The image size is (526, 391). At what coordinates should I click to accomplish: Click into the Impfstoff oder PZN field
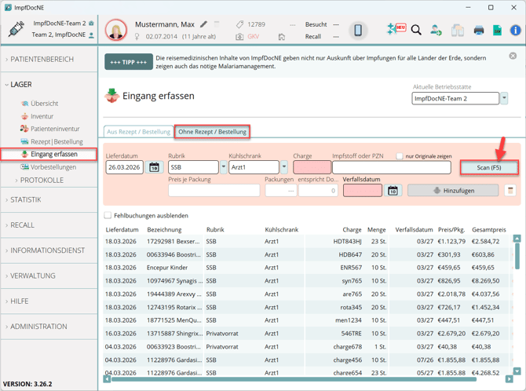(x=391, y=167)
